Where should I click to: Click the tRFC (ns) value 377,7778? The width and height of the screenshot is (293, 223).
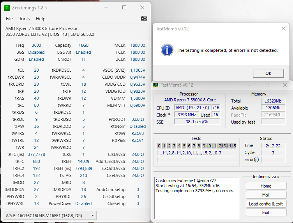point(36,155)
